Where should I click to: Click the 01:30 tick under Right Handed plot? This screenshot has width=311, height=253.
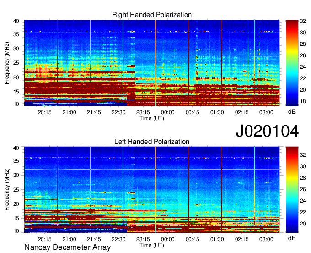pyautogui.click(x=217, y=112)
